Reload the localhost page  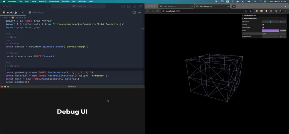coord(158,11)
